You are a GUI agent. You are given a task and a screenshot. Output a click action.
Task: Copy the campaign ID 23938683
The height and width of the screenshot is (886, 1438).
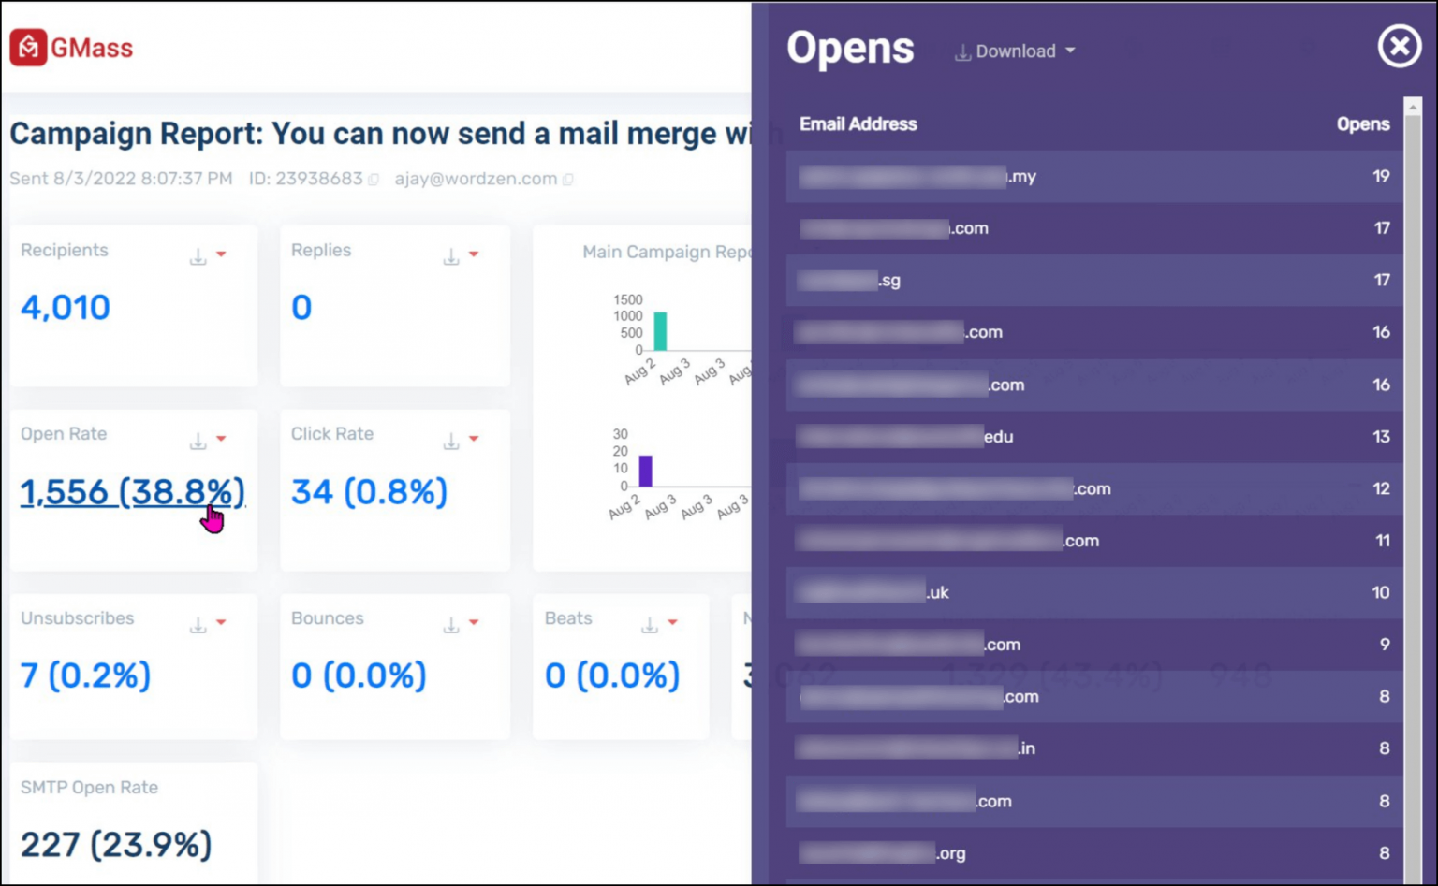click(374, 180)
